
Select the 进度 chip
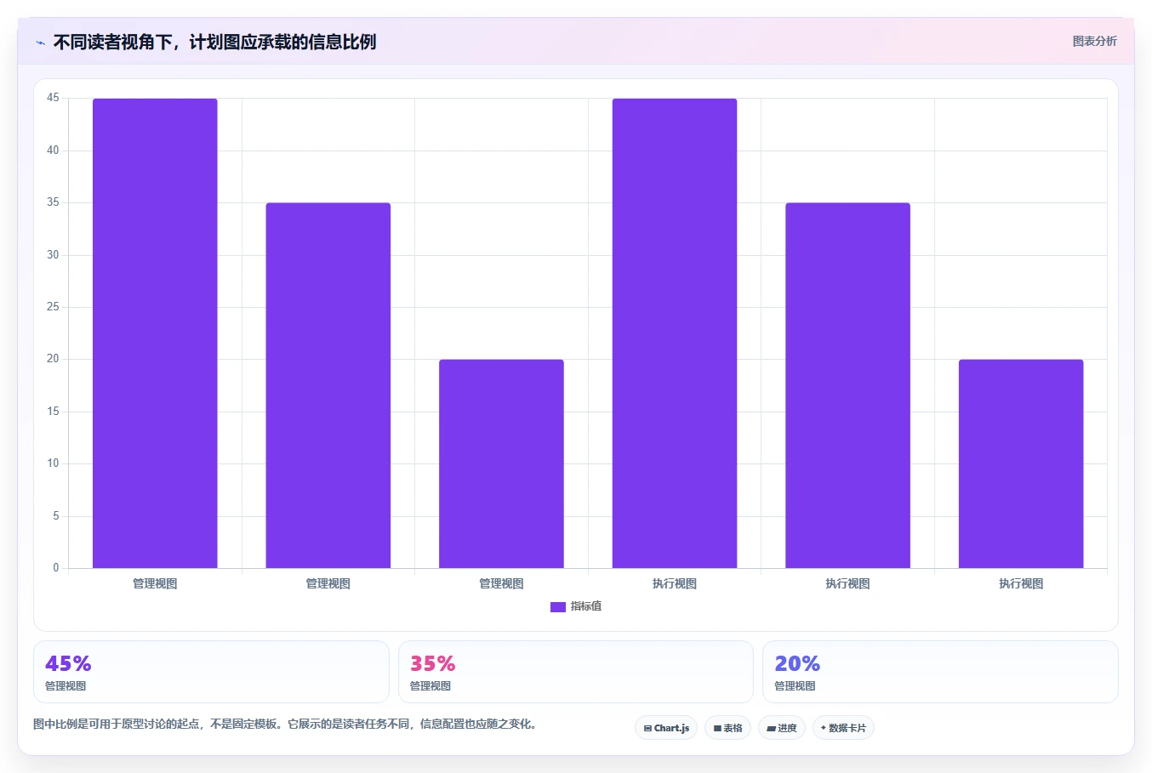click(782, 728)
